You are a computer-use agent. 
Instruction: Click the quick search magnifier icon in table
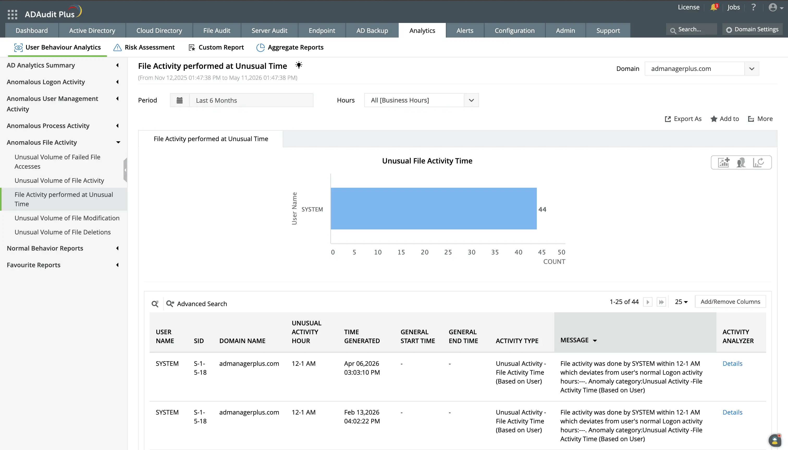click(x=155, y=304)
